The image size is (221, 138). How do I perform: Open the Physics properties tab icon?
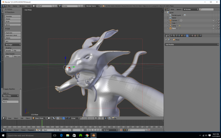200,36
